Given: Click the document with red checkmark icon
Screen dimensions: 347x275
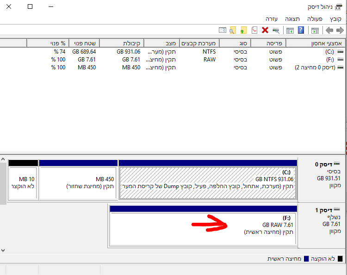Looking at the screenshot, I should pos(254,31).
